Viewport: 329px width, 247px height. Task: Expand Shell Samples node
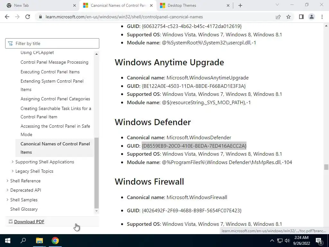point(7,200)
